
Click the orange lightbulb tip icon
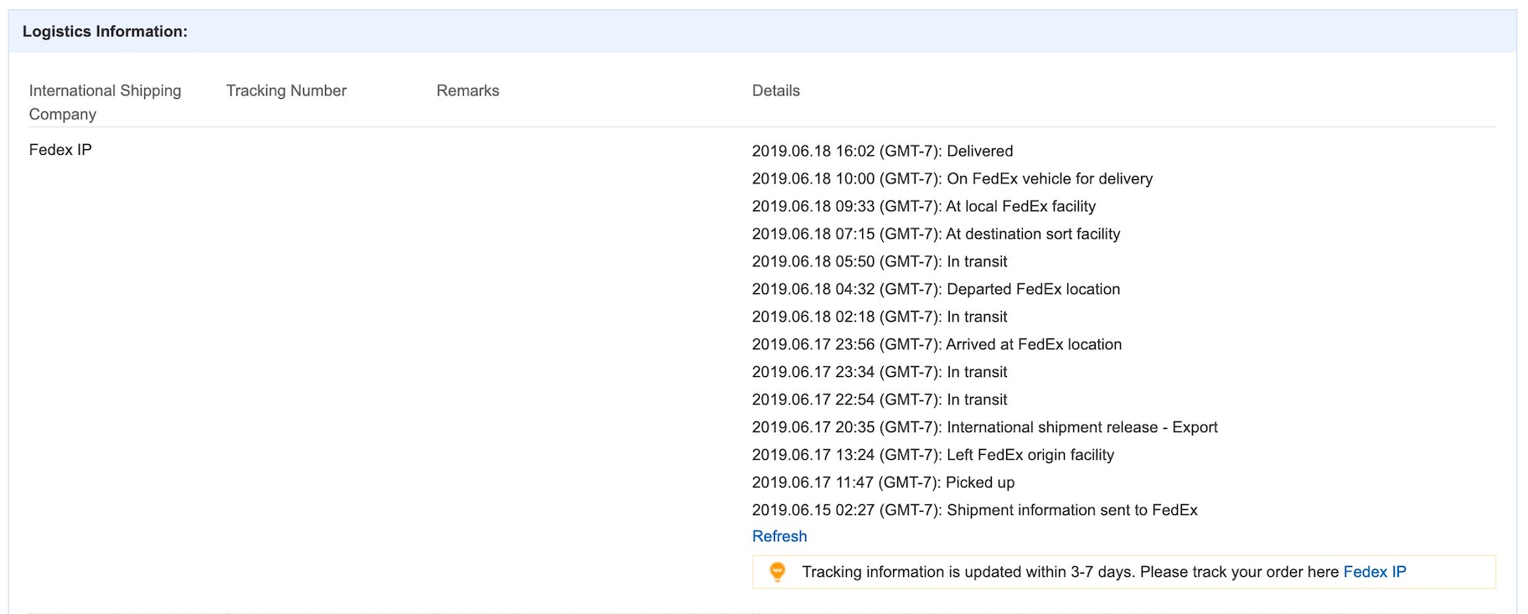click(777, 572)
